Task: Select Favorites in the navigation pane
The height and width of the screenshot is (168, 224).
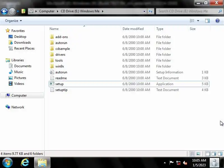Action: pyautogui.click(x=18, y=31)
